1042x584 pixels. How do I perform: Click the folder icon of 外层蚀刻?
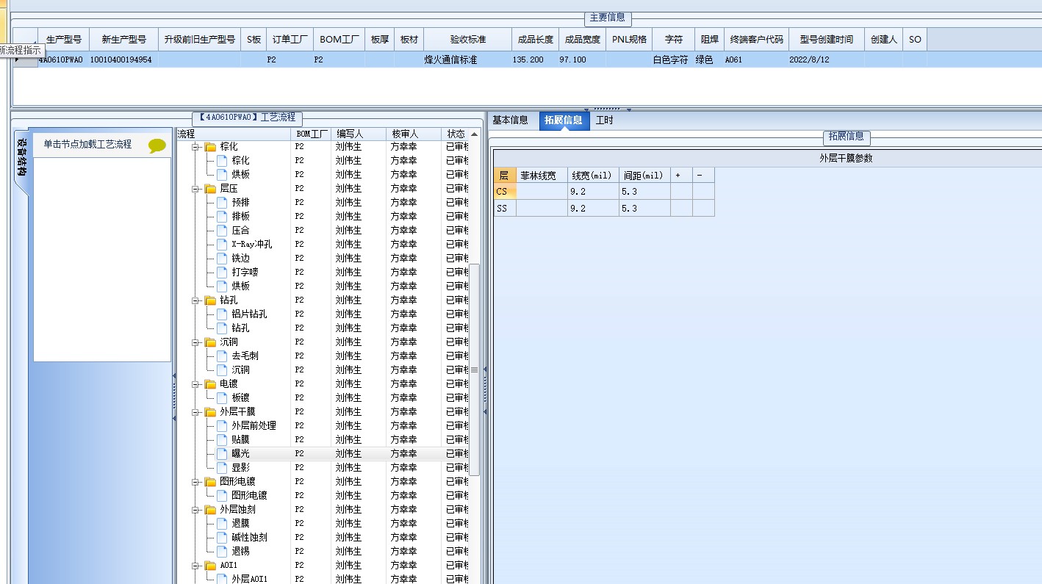click(210, 510)
